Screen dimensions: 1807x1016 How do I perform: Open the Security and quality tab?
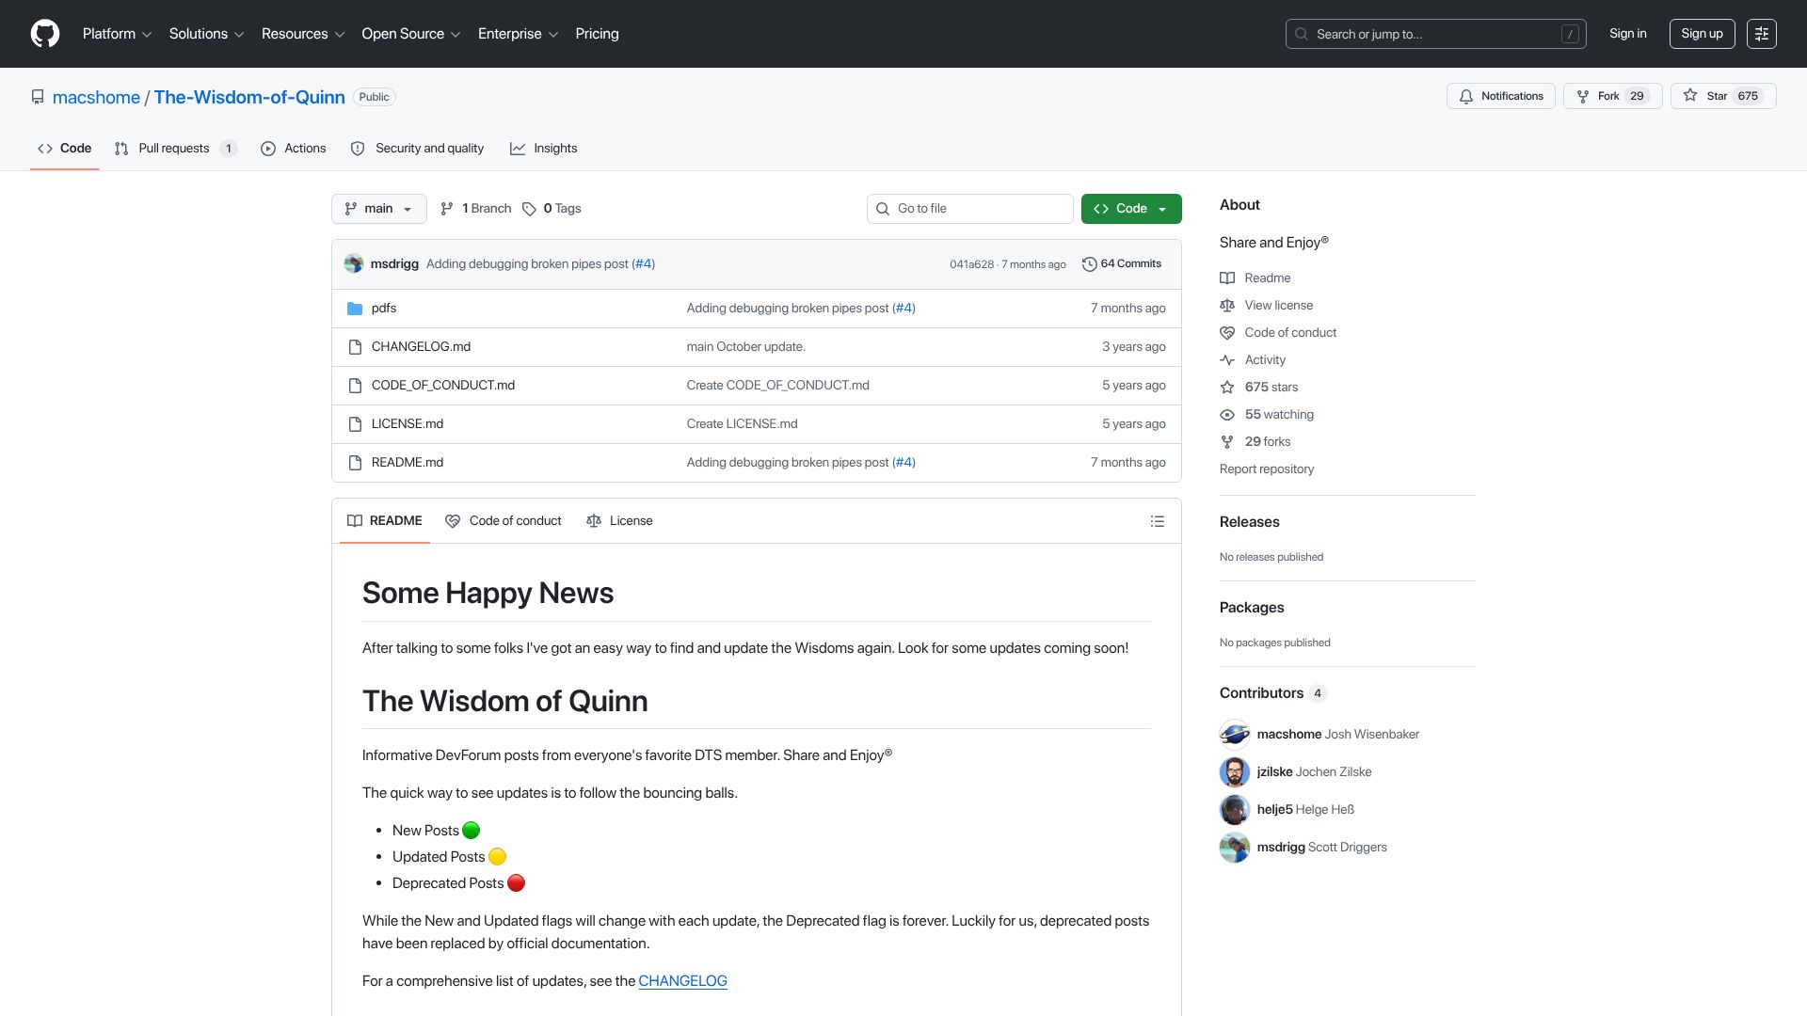[417, 149]
